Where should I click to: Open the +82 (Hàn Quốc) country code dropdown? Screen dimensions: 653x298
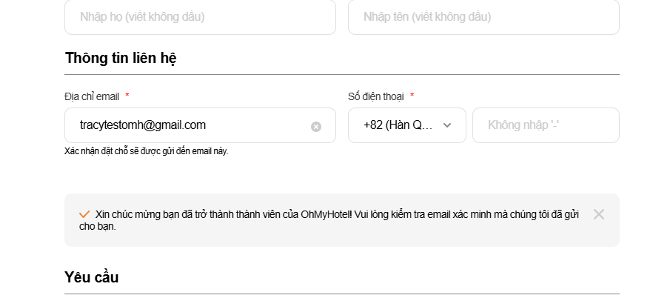click(x=398, y=125)
